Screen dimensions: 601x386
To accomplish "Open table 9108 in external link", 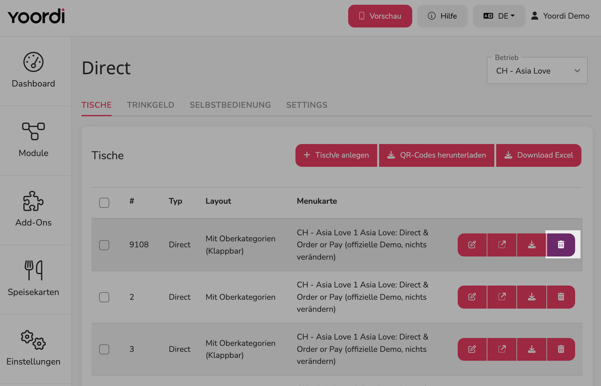I will coord(502,245).
